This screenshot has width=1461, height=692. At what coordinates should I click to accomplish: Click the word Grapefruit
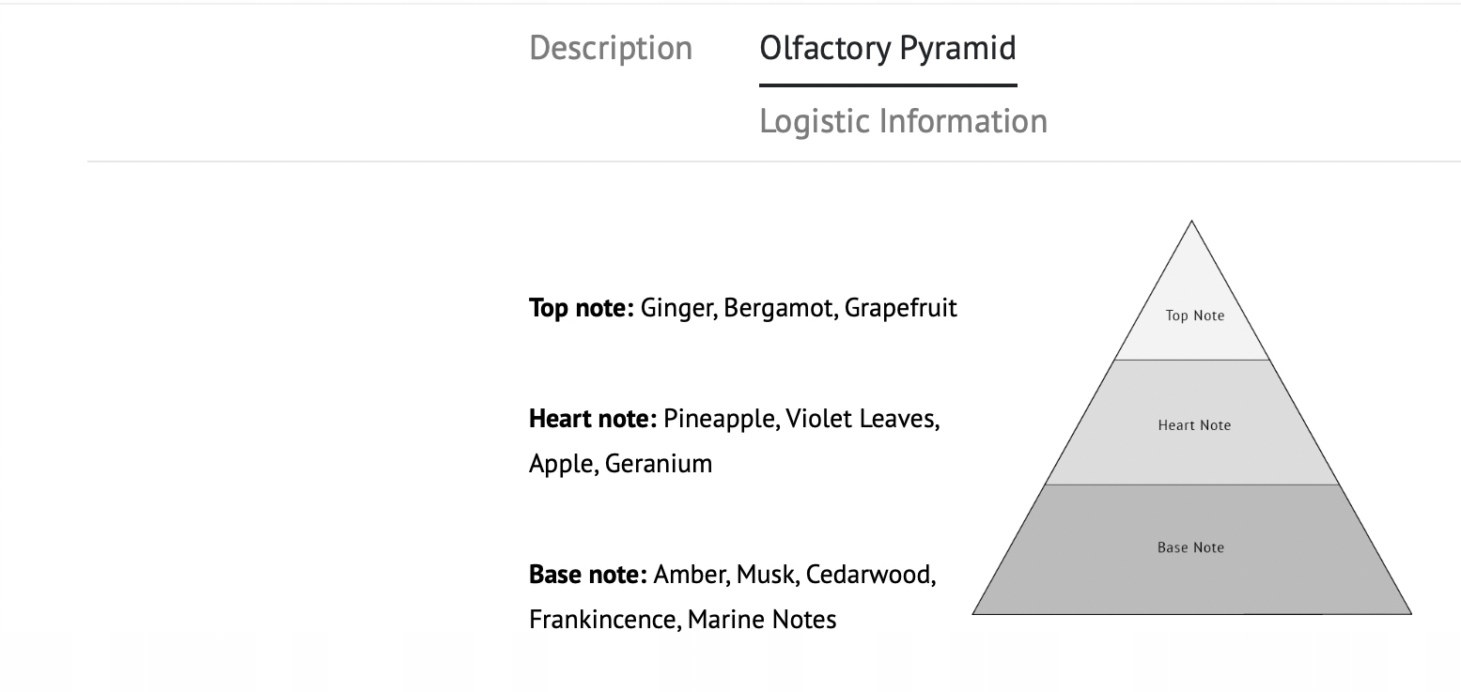click(x=900, y=308)
